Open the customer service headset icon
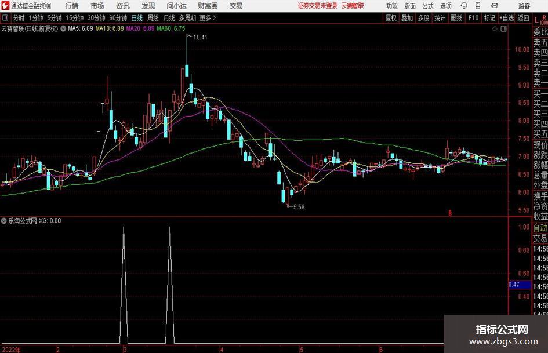 464,6
